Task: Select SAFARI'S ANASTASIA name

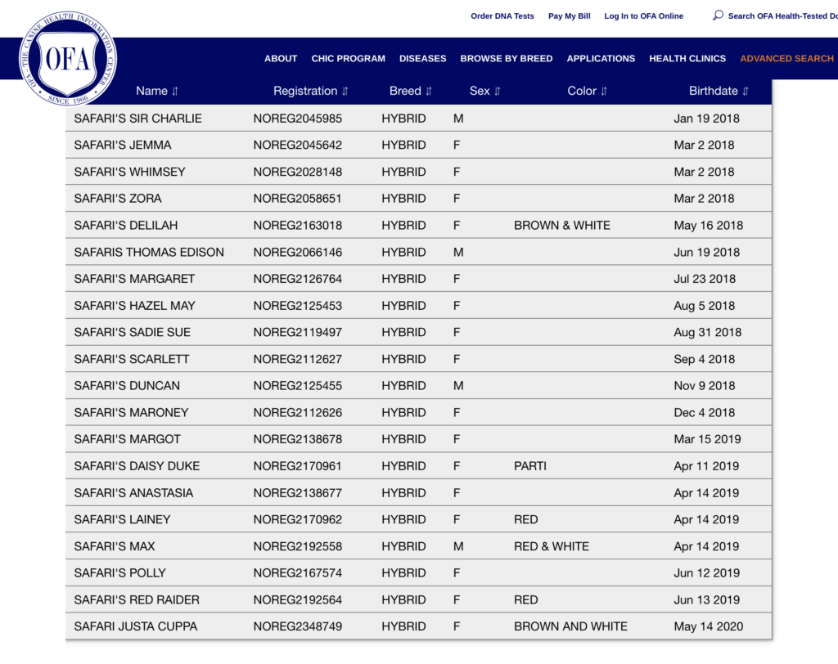Action: 133,493
